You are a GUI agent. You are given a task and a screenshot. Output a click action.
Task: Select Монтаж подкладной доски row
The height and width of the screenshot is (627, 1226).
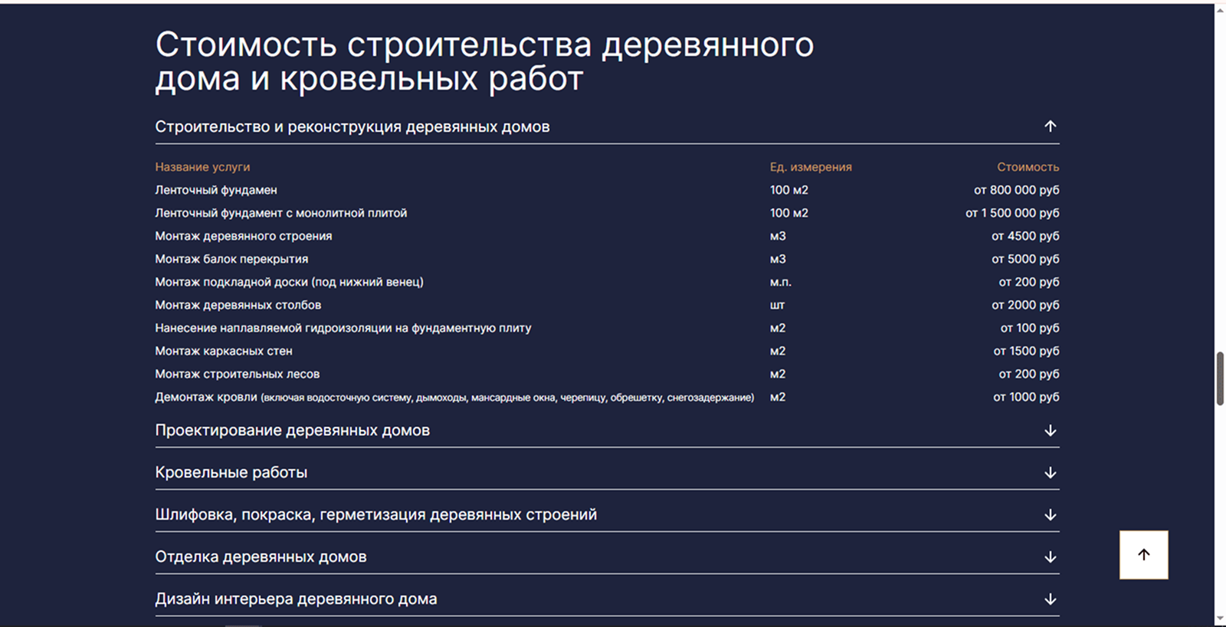pyautogui.click(x=607, y=282)
